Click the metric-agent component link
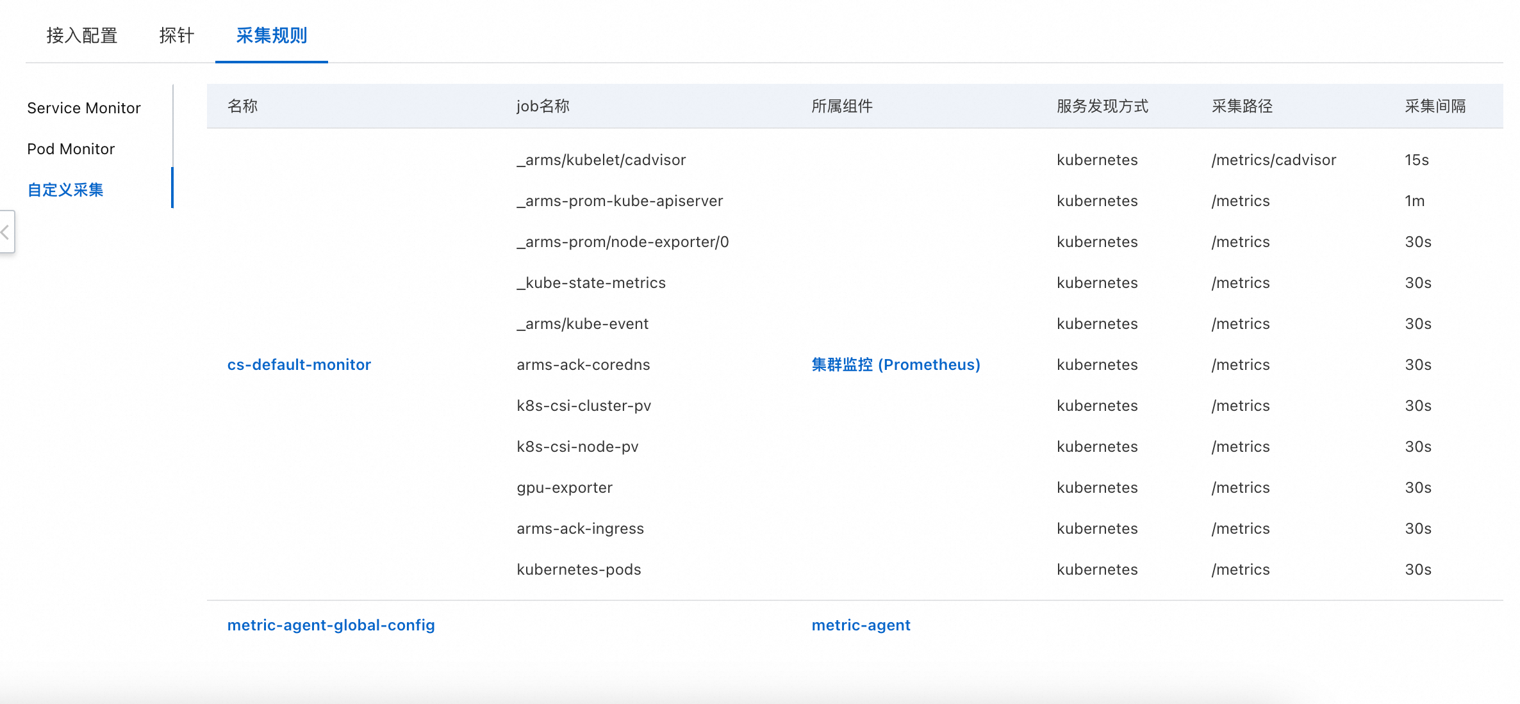 click(861, 625)
